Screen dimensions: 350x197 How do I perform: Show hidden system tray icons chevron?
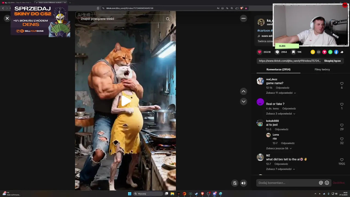(315, 194)
